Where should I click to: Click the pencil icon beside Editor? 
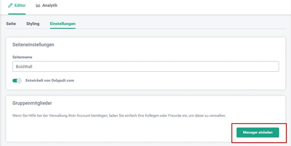(x=10, y=5)
